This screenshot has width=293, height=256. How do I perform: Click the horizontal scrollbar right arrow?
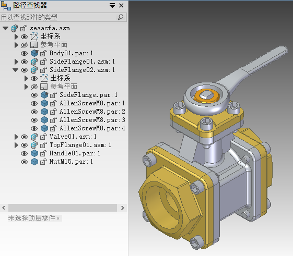(x=122, y=208)
